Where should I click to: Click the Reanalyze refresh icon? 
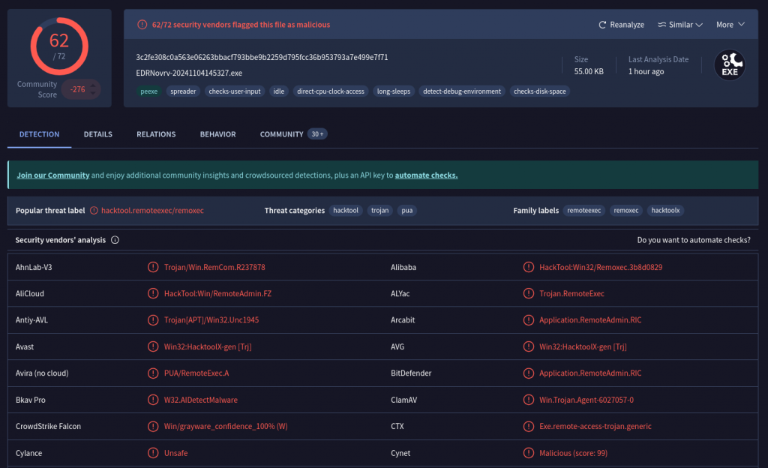pos(602,25)
